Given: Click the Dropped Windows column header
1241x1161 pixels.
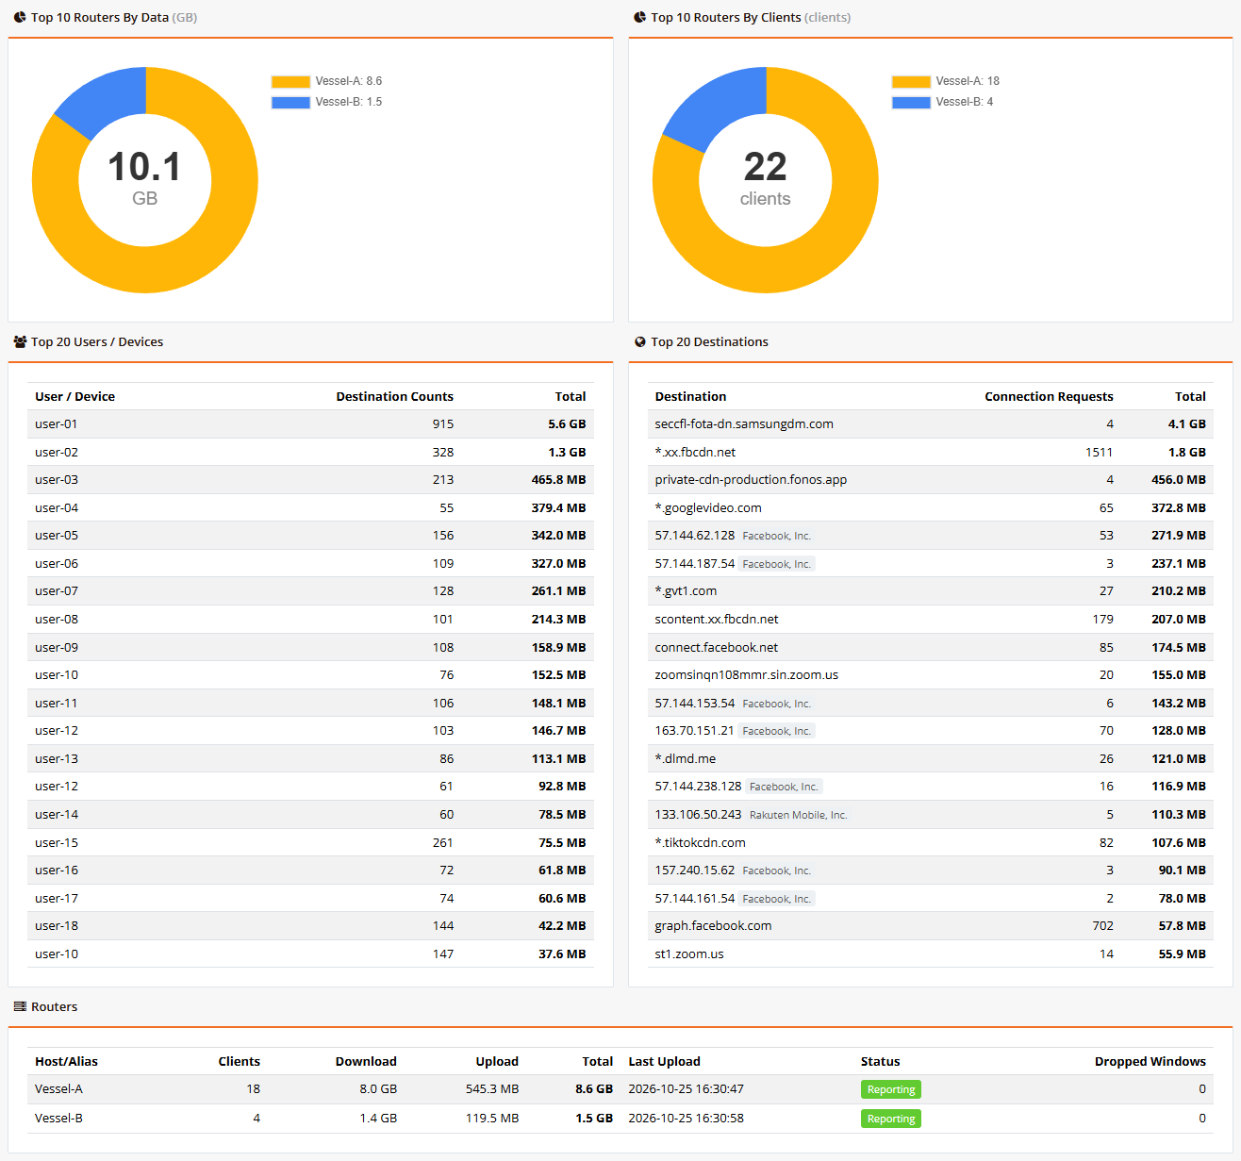Looking at the screenshot, I should point(1150,1061).
